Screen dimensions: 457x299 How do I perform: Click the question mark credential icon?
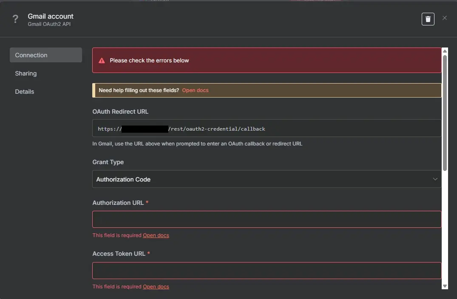16,19
